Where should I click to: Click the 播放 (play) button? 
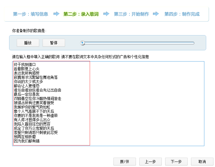28,43
